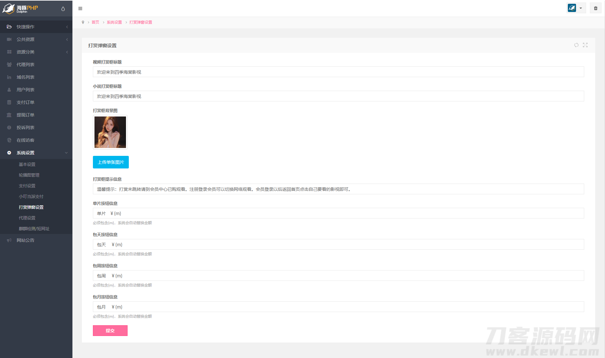Click the 上传单张图片 upload button

tap(111, 162)
